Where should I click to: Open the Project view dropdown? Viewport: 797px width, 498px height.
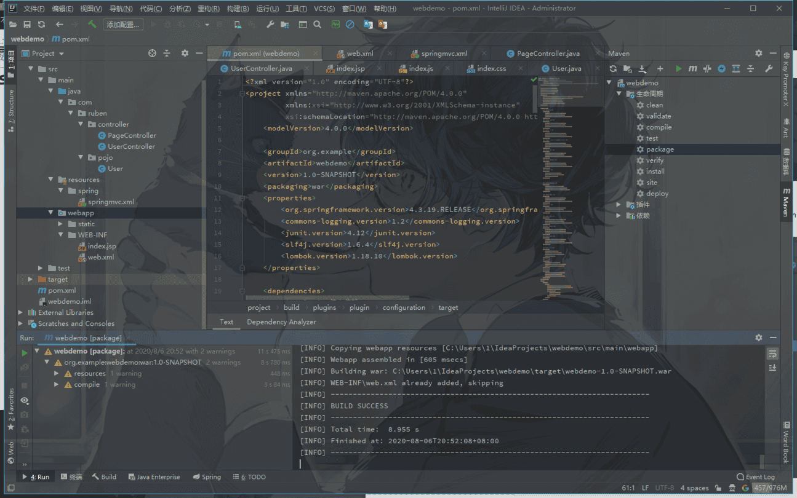pos(48,53)
